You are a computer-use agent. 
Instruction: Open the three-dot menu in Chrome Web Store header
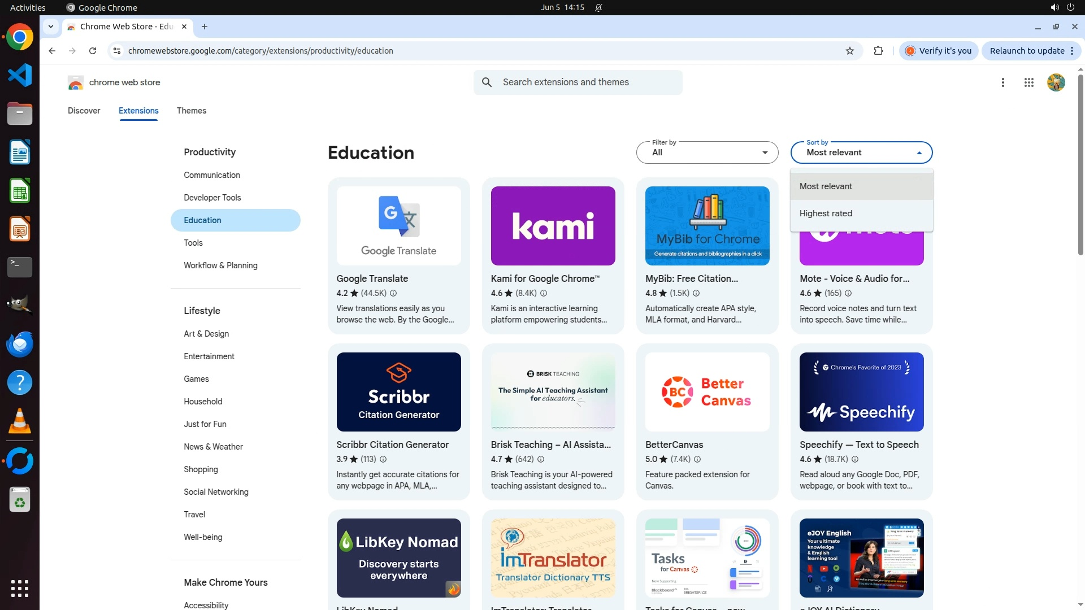[1002, 82]
